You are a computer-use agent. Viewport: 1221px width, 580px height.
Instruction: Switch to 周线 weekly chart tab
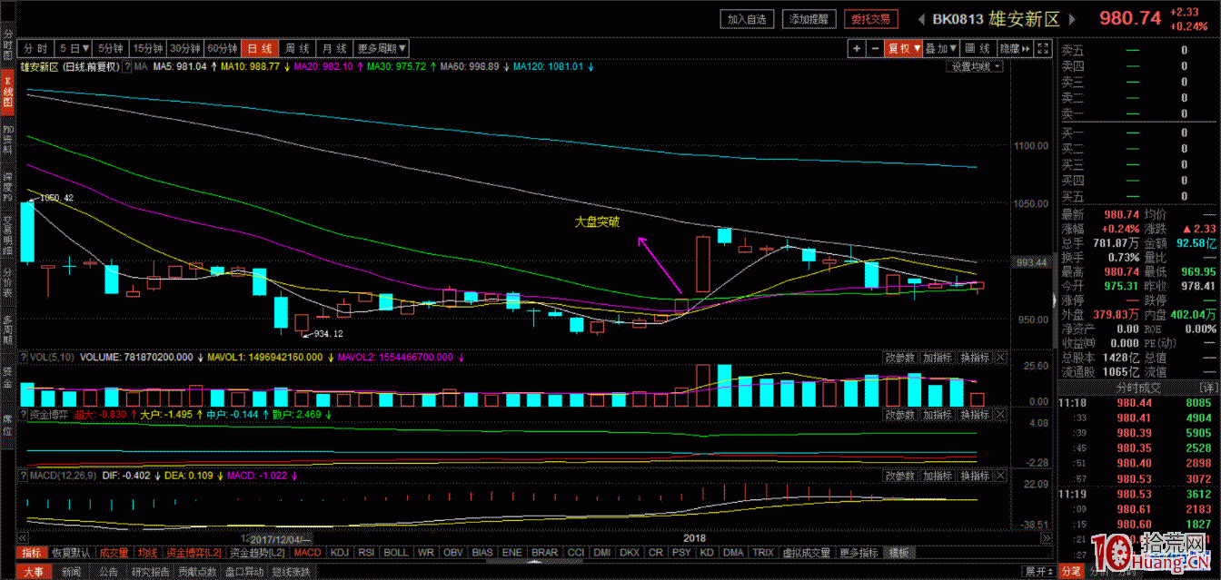click(x=296, y=48)
